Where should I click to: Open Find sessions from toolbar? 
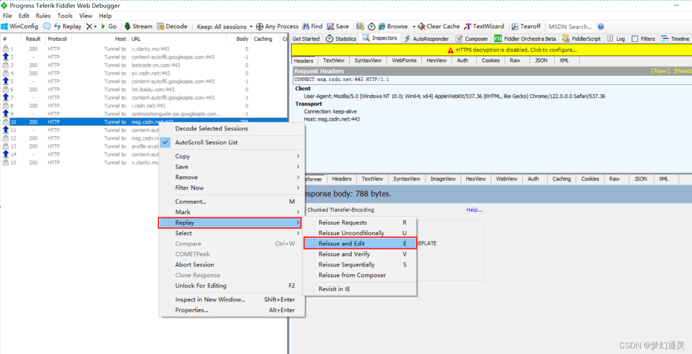[x=312, y=27]
